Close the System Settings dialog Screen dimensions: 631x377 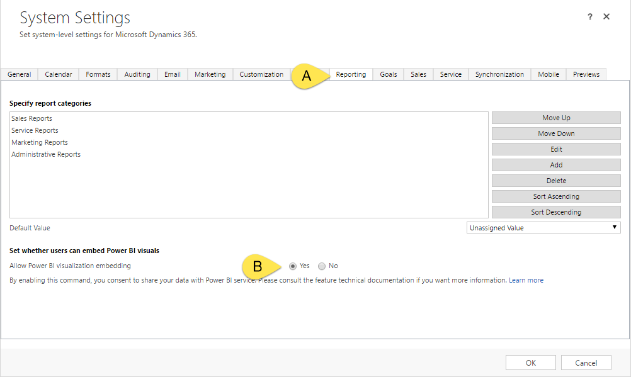606,17
